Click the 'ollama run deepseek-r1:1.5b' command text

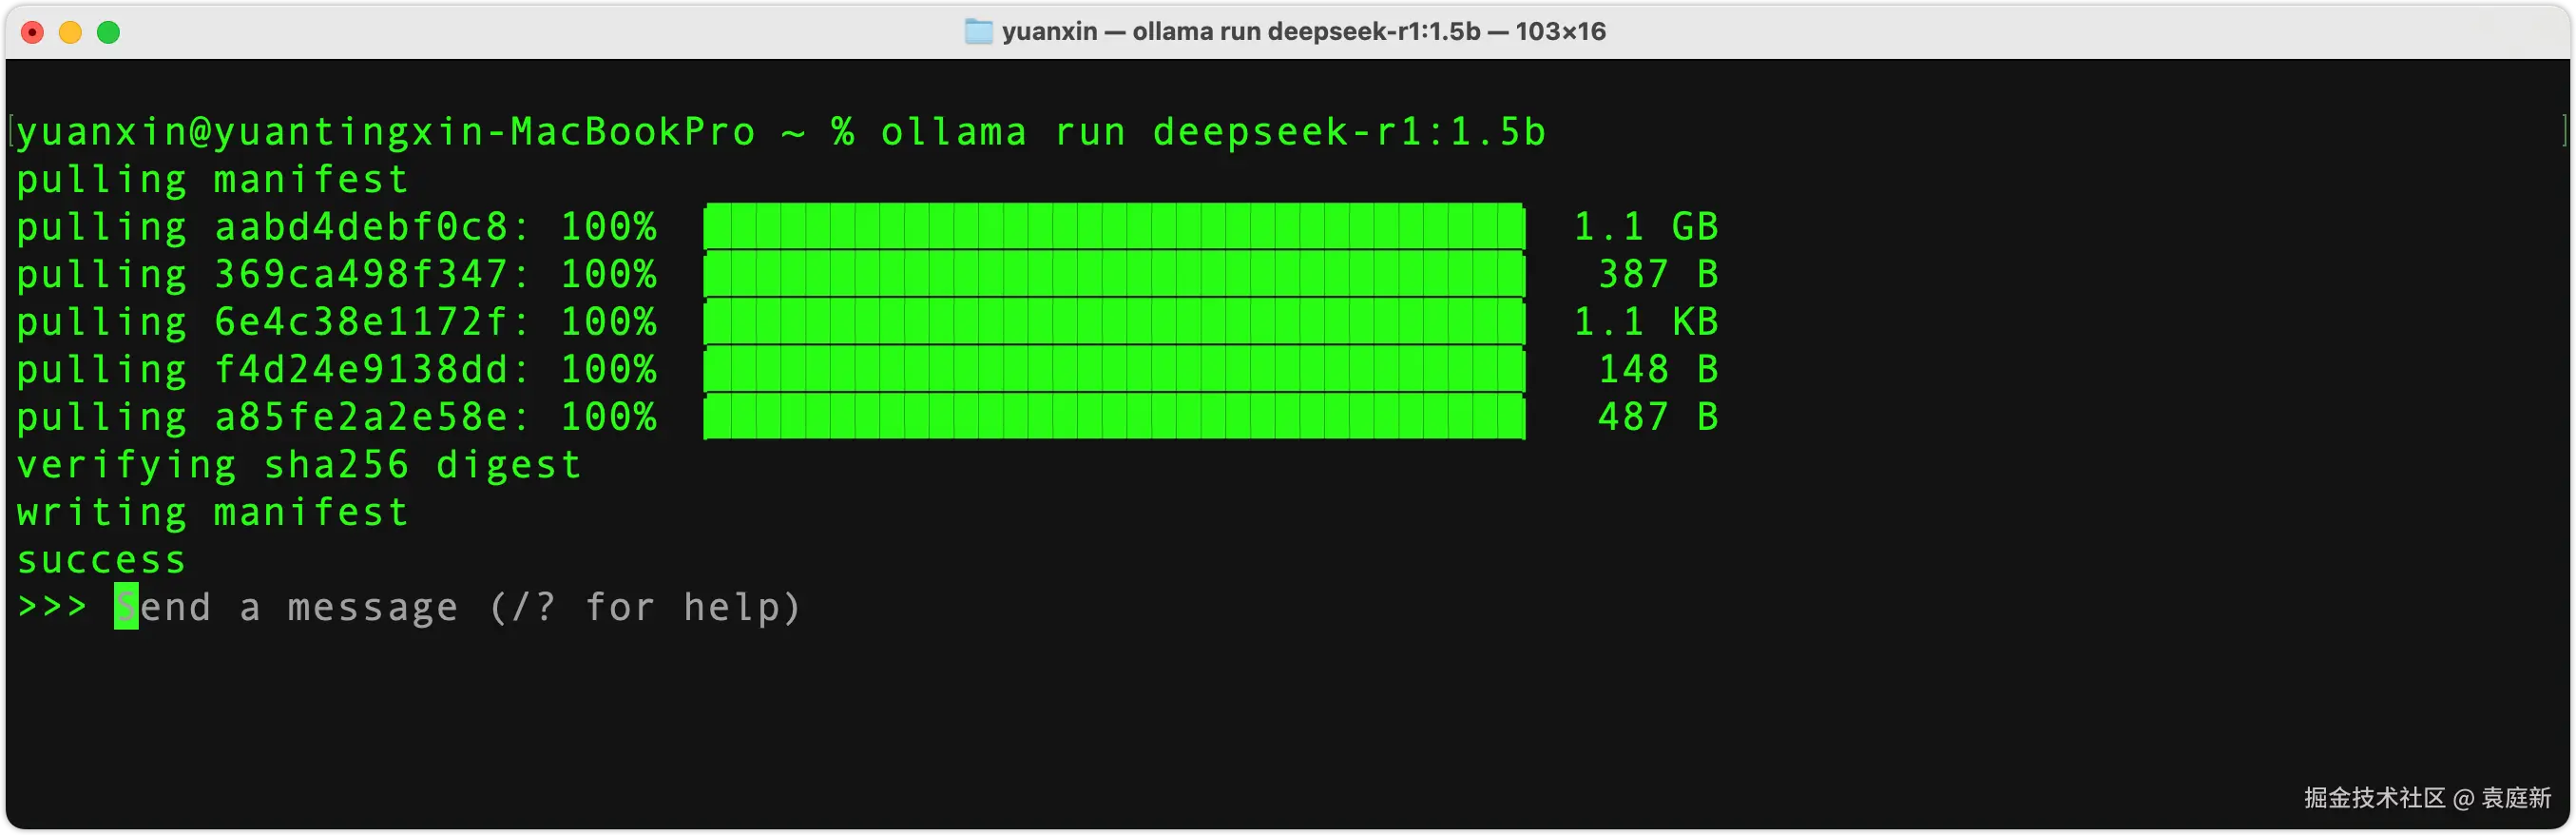1213,132
